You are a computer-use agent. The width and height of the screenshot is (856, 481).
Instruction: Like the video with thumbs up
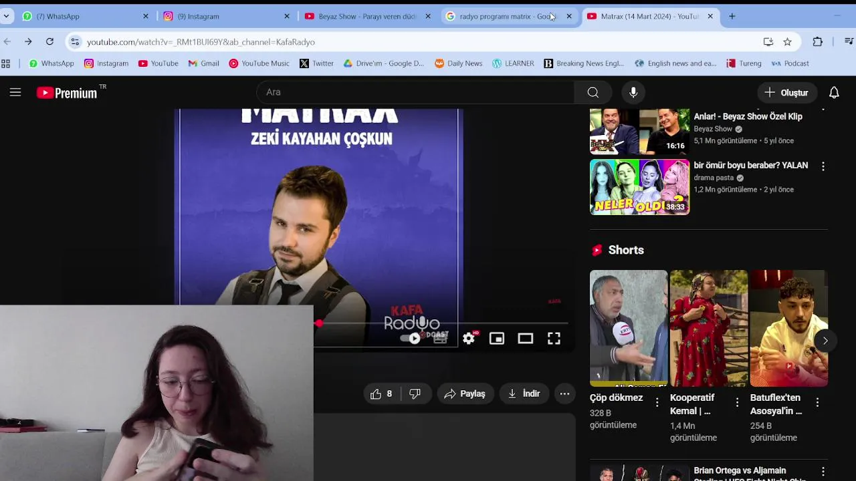(x=381, y=393)
